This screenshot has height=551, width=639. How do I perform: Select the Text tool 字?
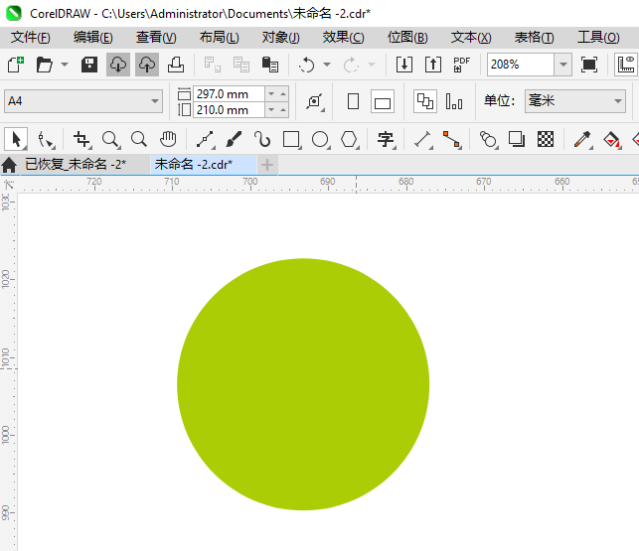click(x=386, y=139)
